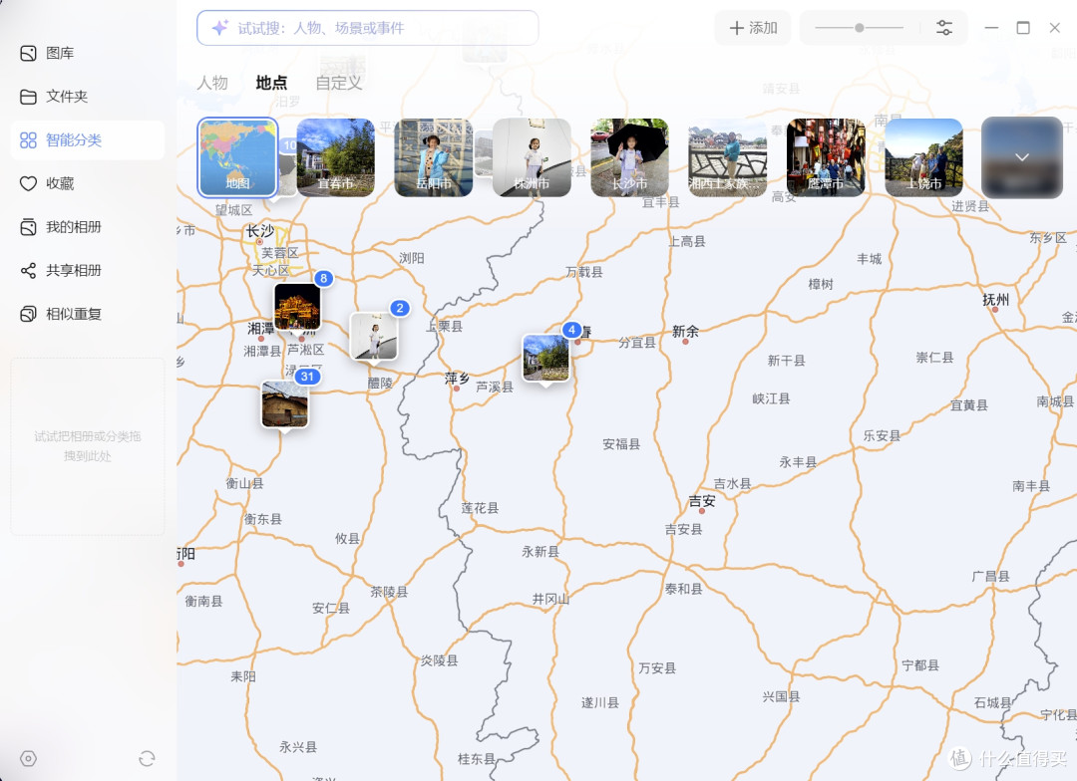This screenshot has width=1077, height=781.
Task: Switch to the 自定义 tab
Action: pyautogui.click(x=339, y=83)
